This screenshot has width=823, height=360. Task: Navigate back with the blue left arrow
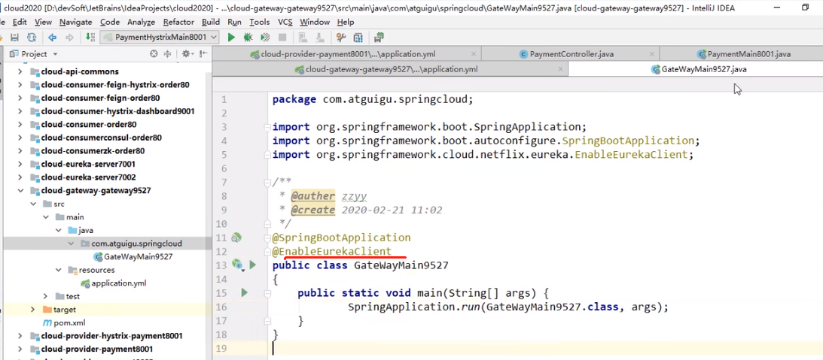pyautogui.click(x=52, y=38)
